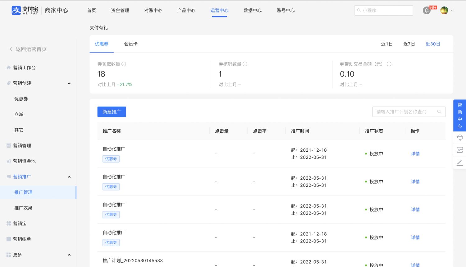Viewport: 466px width, 267px height.
Task: Click the 营销帐单 icon
Action: click(9, 239)
